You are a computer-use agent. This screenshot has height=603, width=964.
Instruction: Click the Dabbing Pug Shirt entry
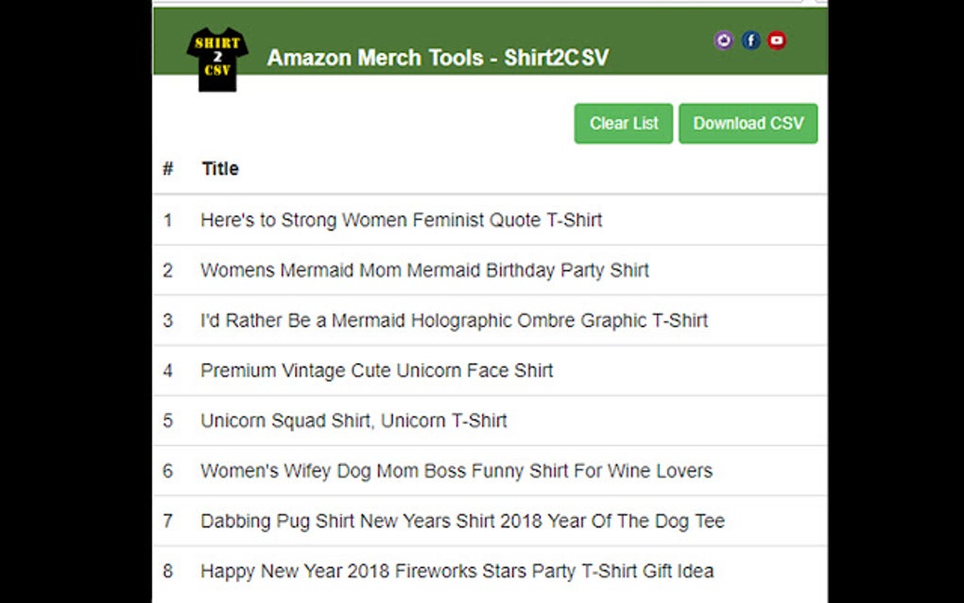[462, 521]
